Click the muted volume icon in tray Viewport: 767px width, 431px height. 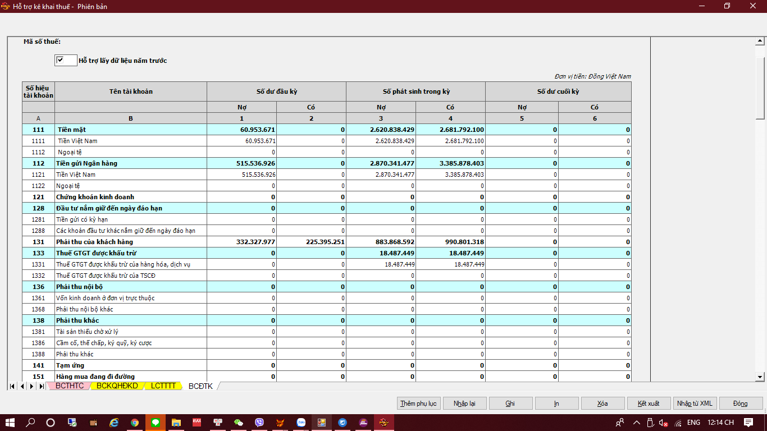(663, 423)
